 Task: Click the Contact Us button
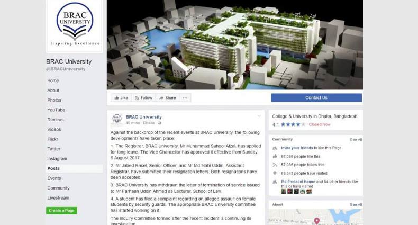point(316,97)
